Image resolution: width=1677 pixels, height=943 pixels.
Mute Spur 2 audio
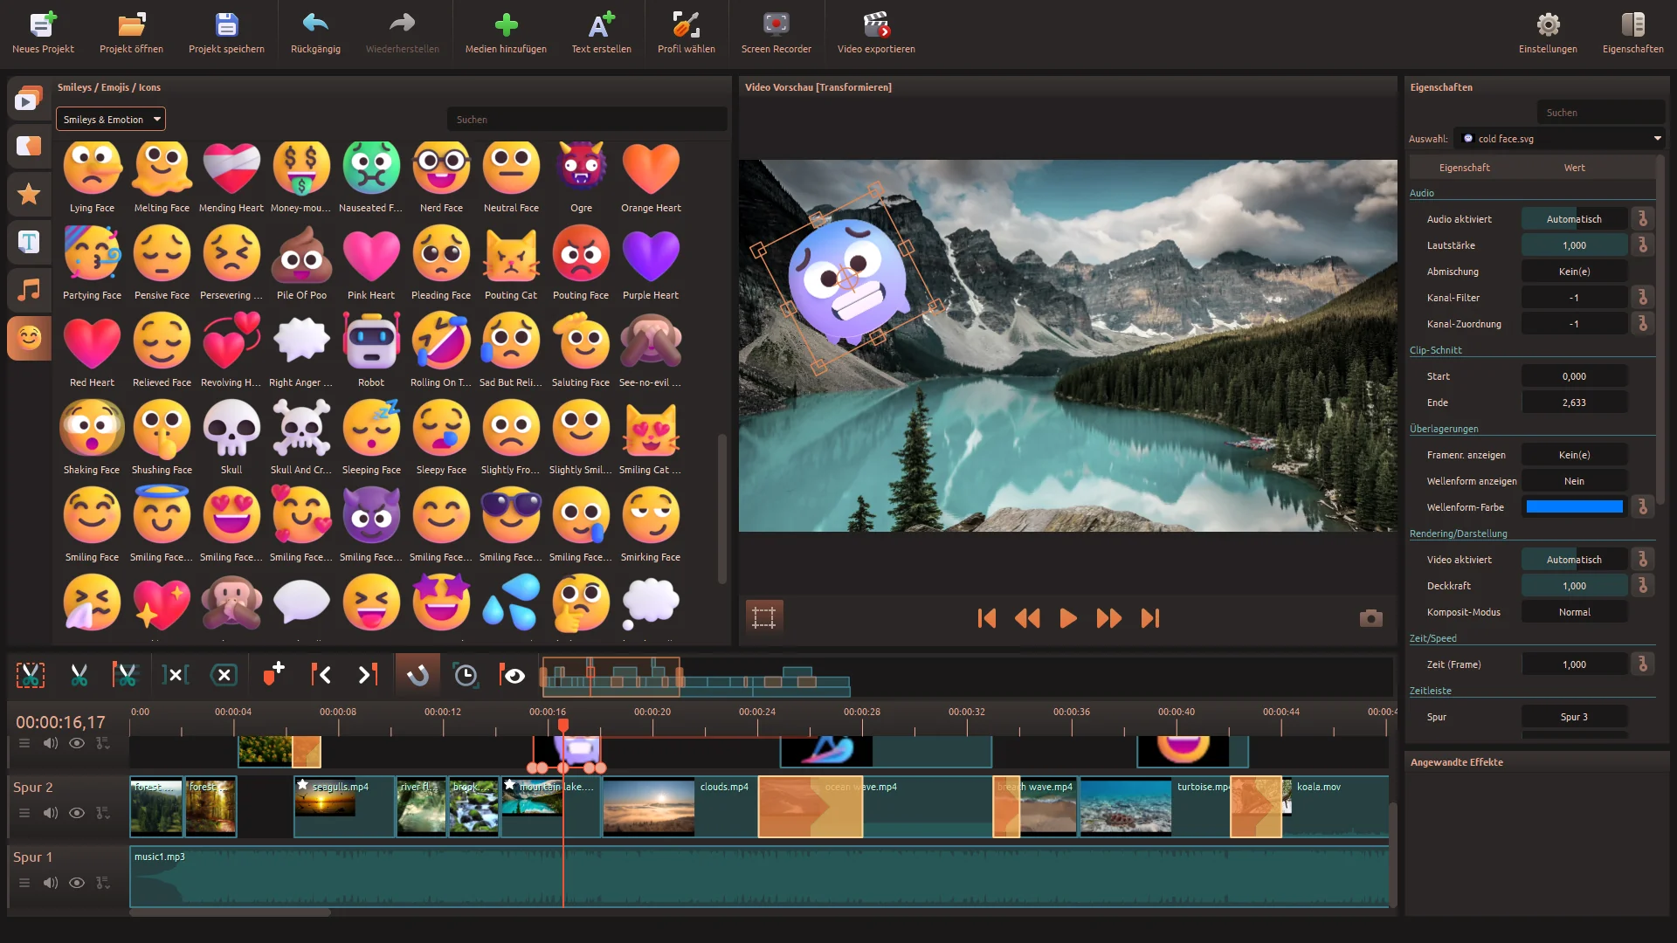(51, 813)
